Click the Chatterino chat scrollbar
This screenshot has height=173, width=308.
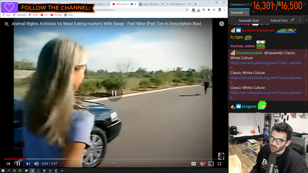[306, 68]
